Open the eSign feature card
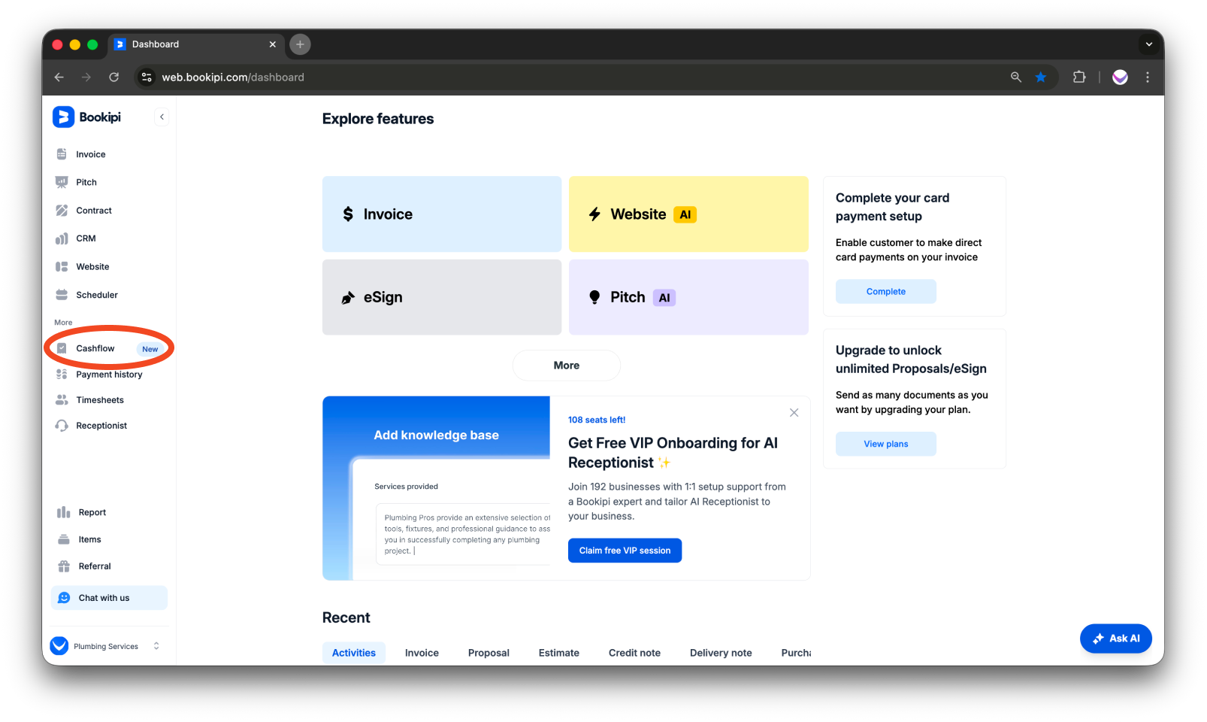The image size is (1207, 722). [442, 297]
